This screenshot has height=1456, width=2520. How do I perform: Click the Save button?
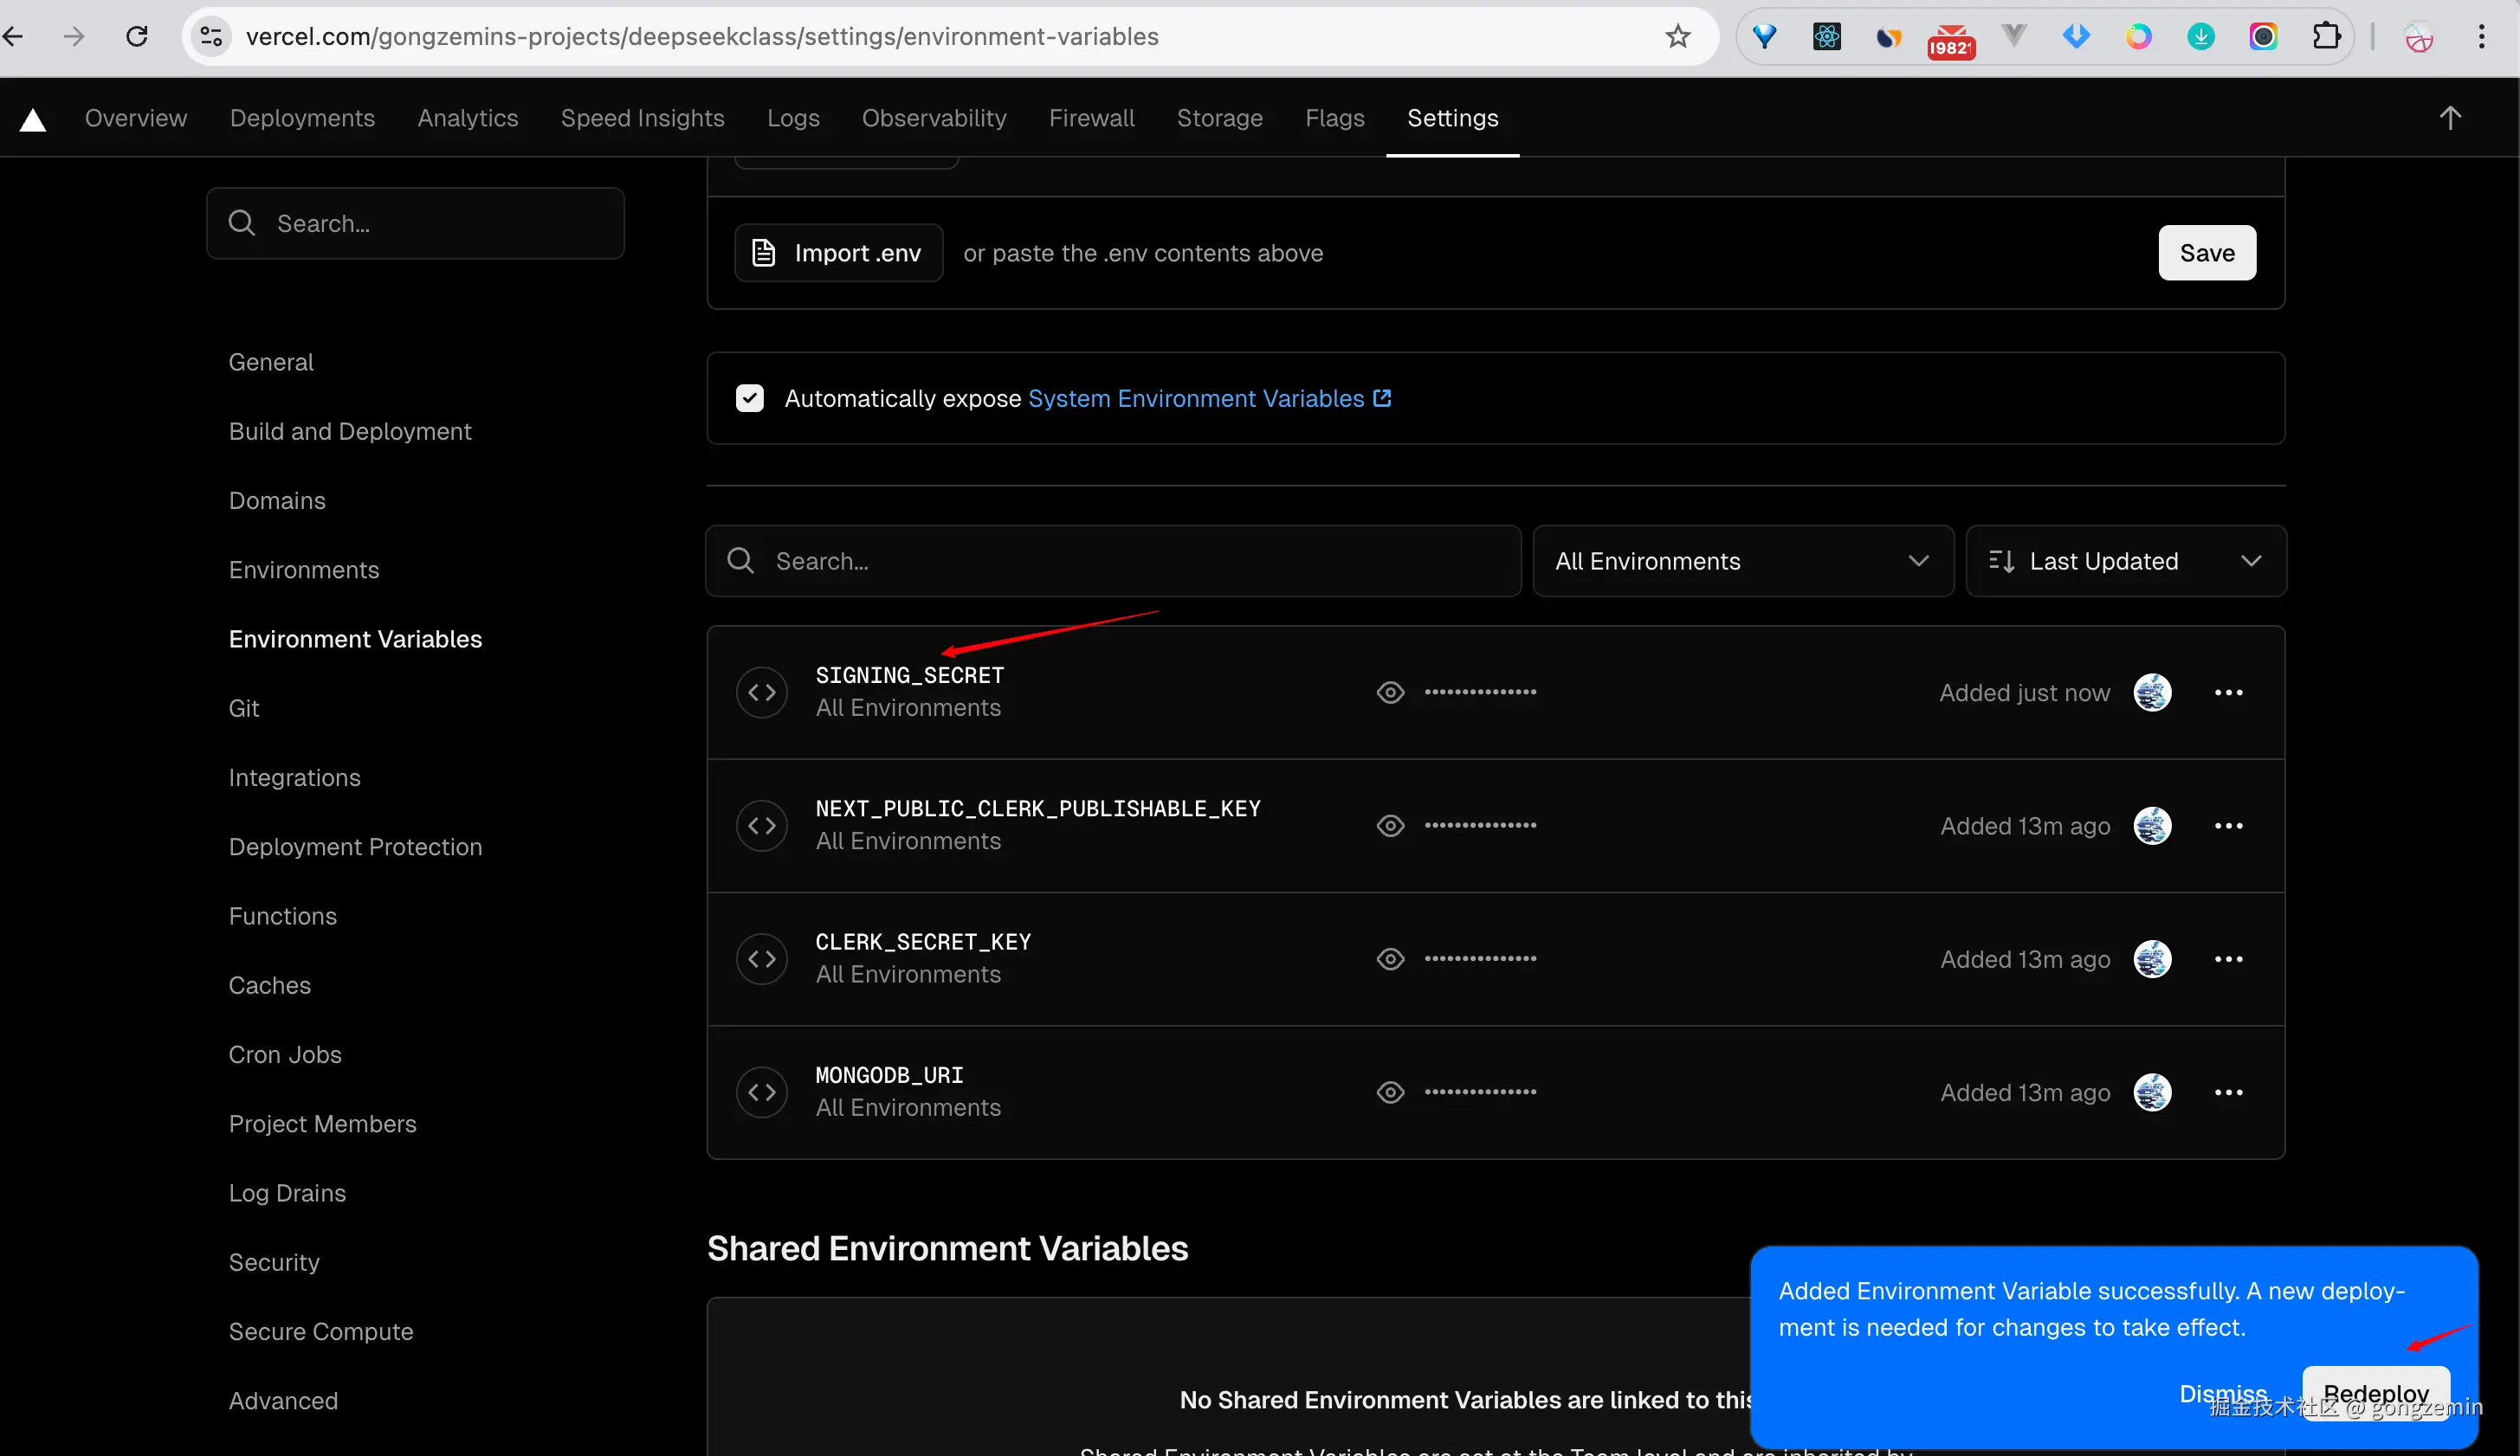click(2206, 253)
